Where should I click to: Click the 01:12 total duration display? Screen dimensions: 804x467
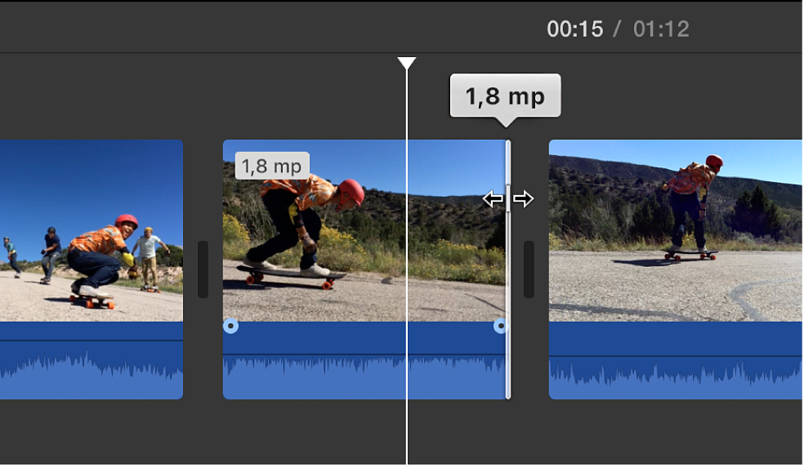pyautogui.click(x=661, y=29)
